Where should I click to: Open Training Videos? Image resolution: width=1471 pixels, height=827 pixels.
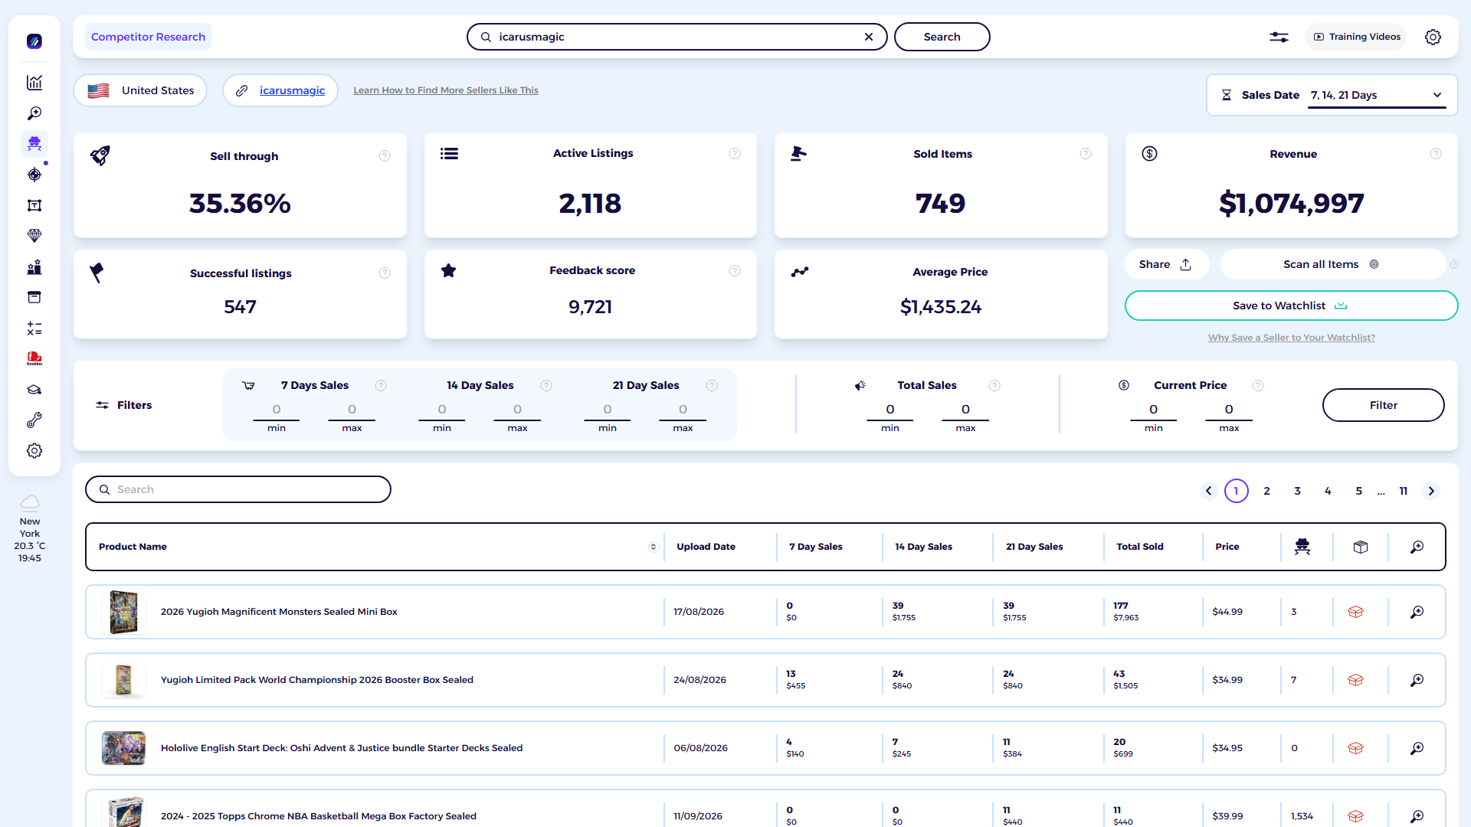click(1356, 37)
